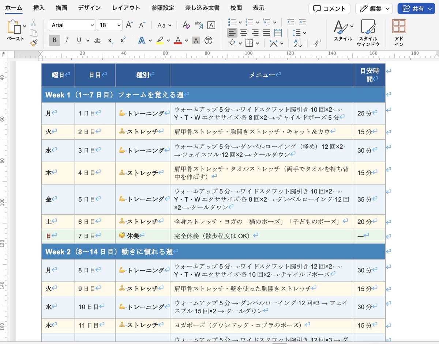This screenshot has width=439, height=344.
Task: Apply the yellow highlight color
Action: coord(160,41)
